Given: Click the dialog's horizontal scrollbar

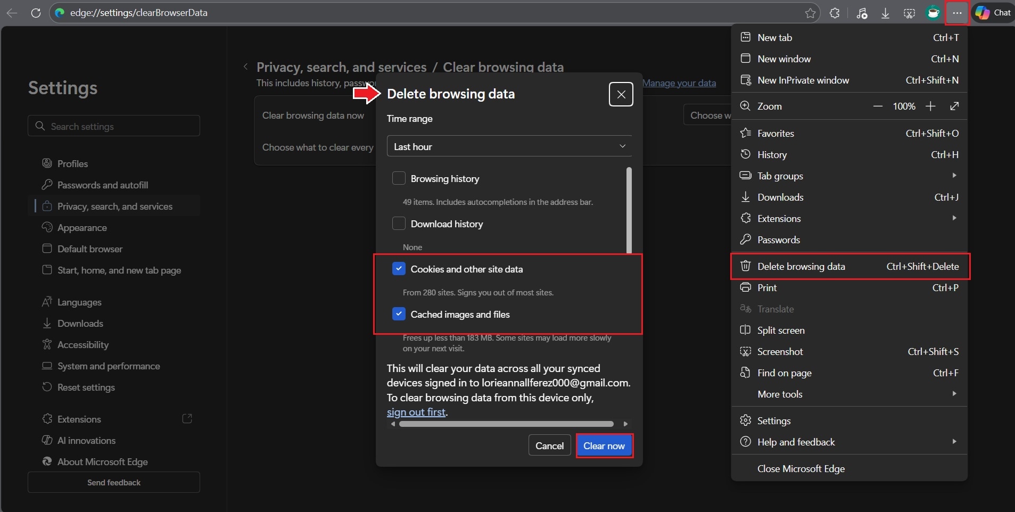Looking at the screenshot, I should pos(506,424).
